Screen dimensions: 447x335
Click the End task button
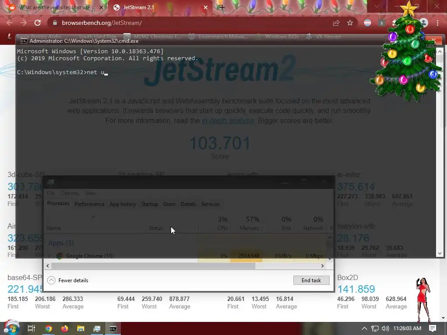point(311,280)
